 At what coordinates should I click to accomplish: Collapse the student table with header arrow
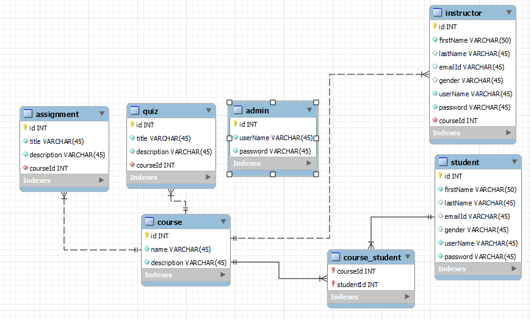click(515, 162)
